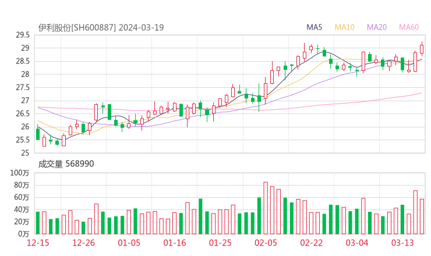The image size is (431, 256).
Task: Click the 80万 volume axis label
Action: coord(22,186)
